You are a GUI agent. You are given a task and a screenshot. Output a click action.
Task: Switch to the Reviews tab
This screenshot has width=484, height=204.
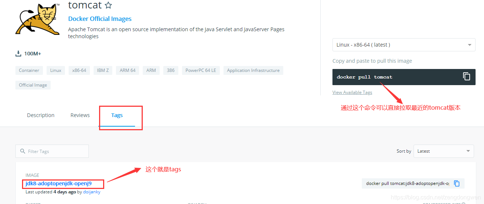(x=80, y=115)
